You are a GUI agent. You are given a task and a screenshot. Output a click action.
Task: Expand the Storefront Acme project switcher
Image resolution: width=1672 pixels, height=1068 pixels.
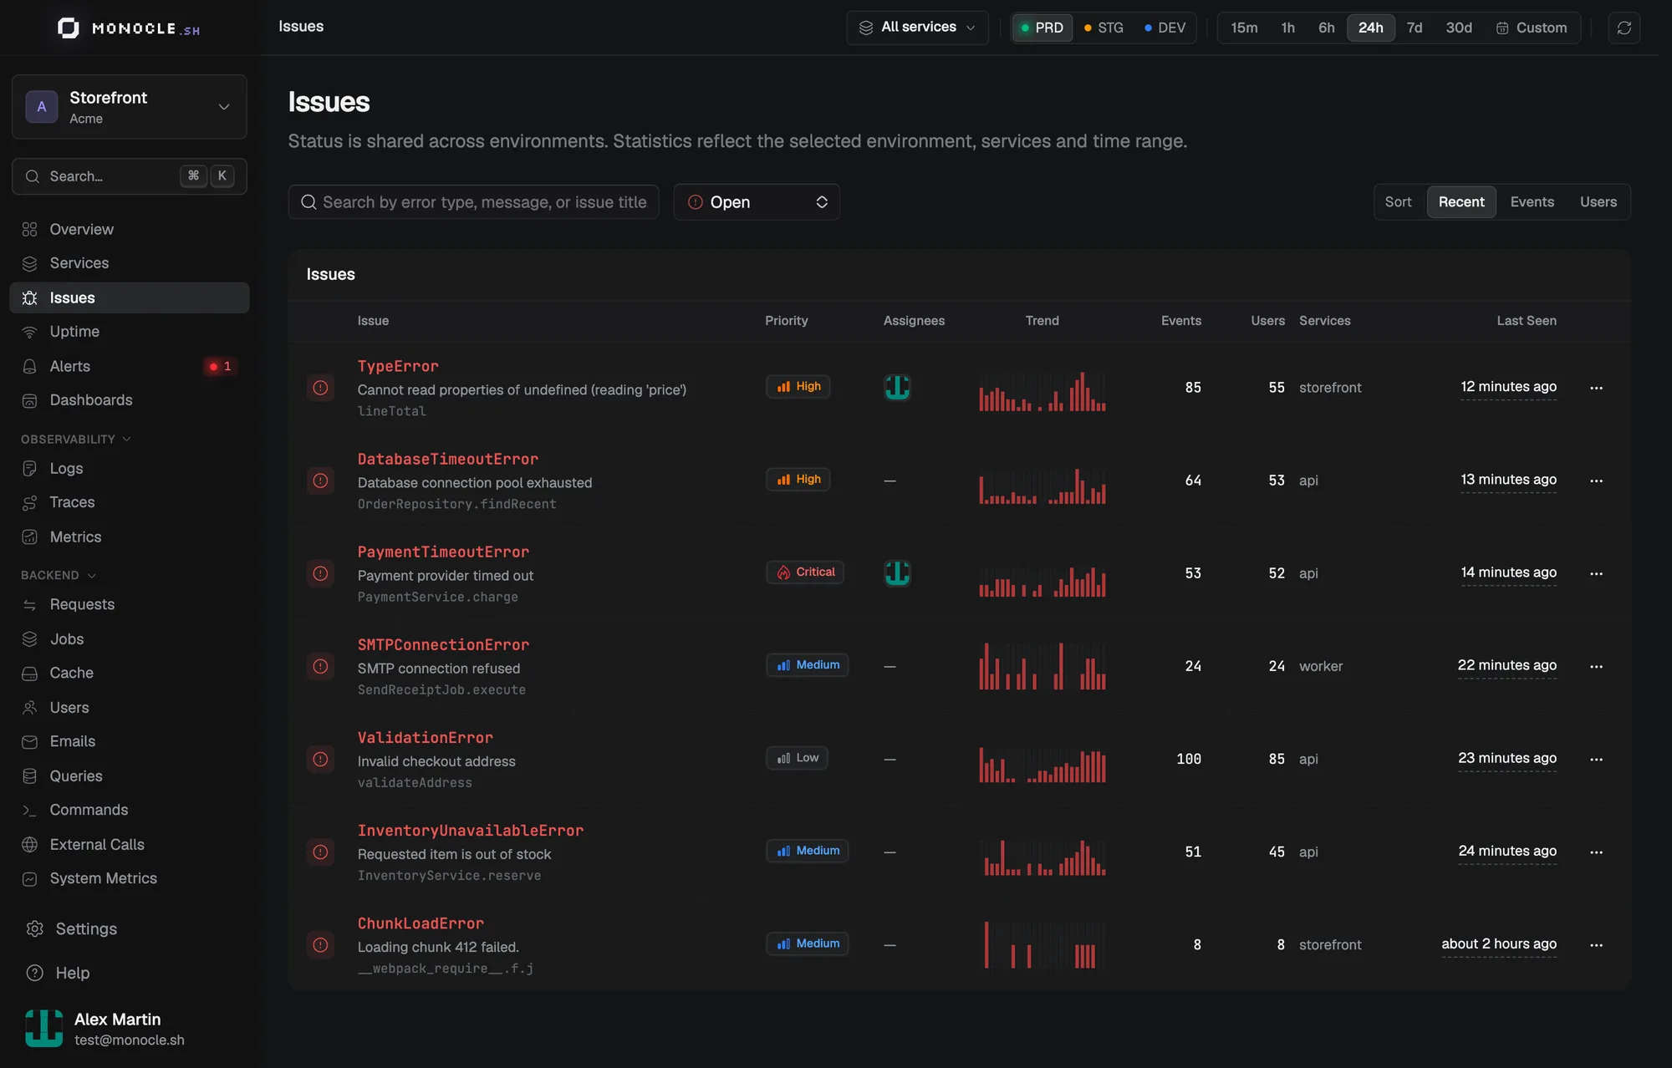click(x=130, y=107)
